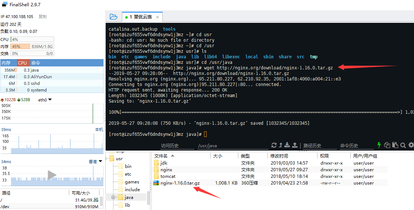This screenshot has width=414, height=210.
Task: Sort files by 类型 column
Action: (253, 156)
